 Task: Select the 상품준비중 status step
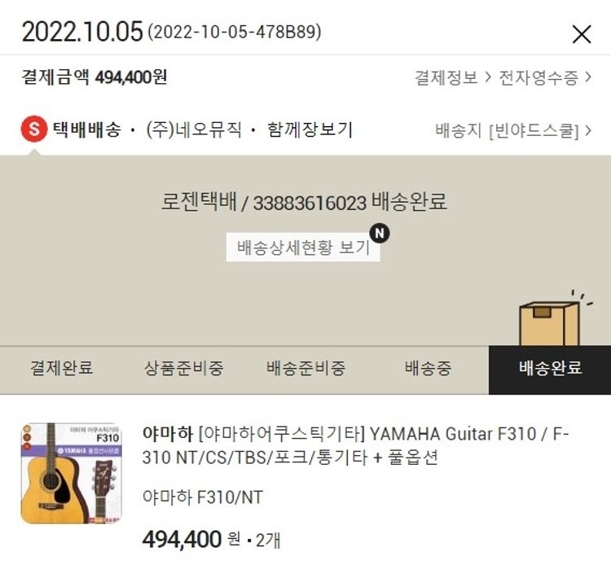183,368
